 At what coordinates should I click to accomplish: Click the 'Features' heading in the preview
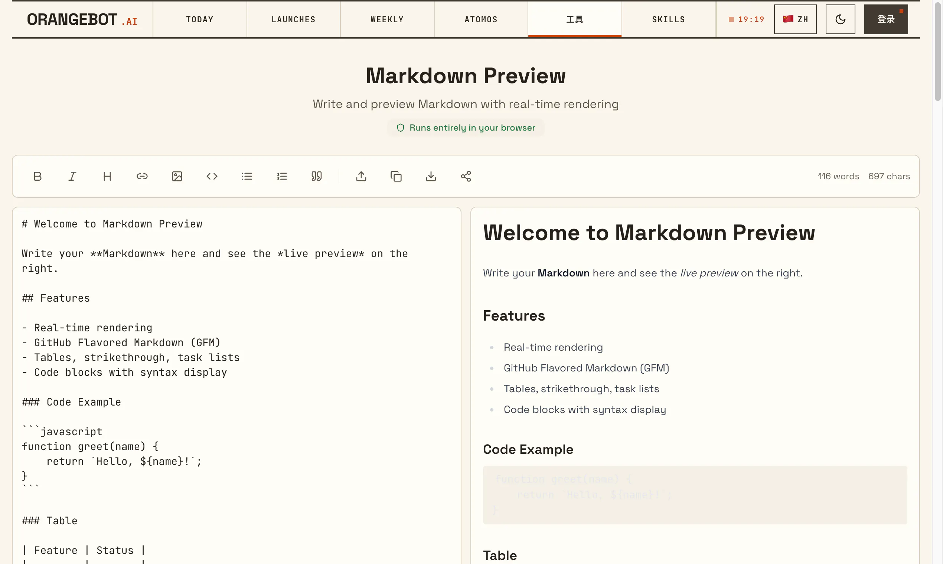pos(514,316)
